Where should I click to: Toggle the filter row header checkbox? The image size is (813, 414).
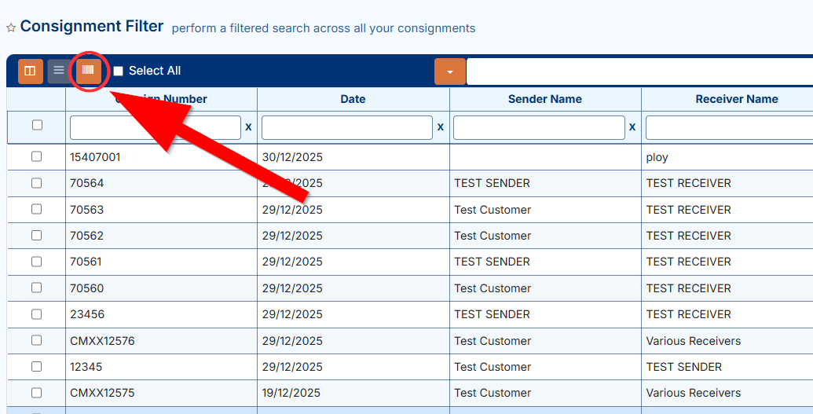[37, 125]
